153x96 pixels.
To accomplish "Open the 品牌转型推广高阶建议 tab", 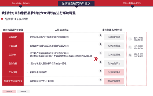I will point(21,3).
